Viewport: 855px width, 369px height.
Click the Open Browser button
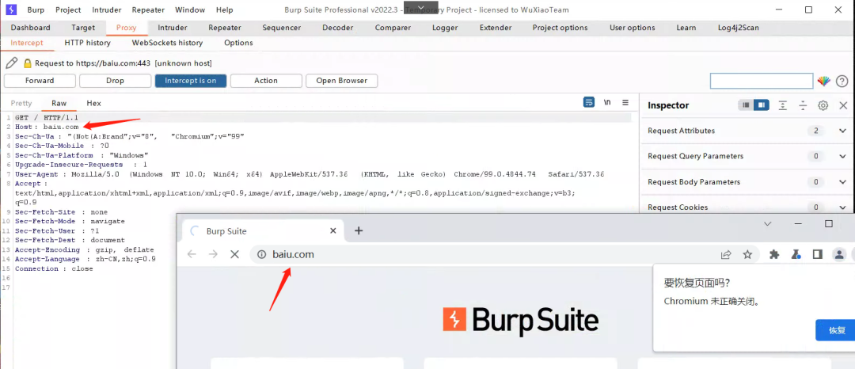341,81
